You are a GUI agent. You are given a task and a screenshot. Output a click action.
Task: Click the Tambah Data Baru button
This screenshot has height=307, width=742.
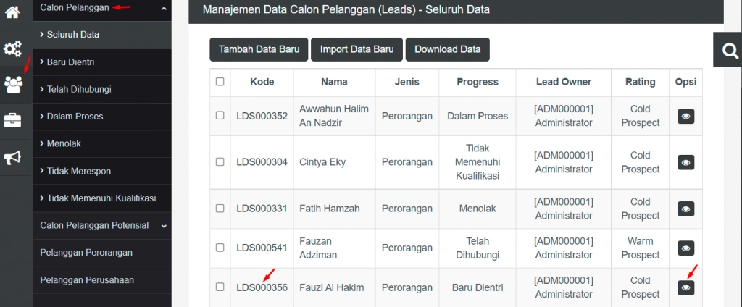(x=259, y=49)
